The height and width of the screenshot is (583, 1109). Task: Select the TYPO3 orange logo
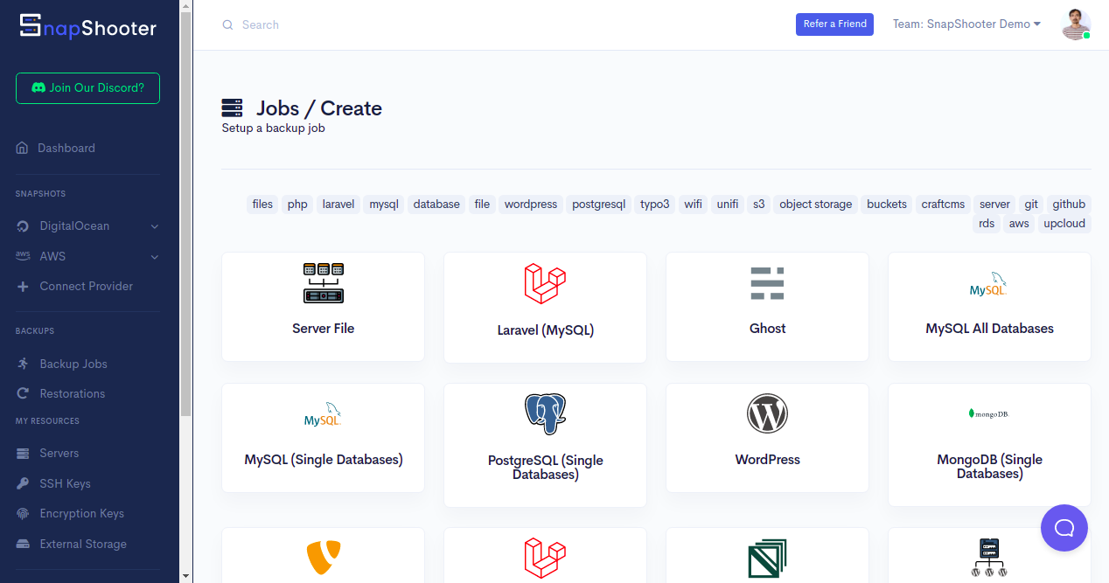coord(323,558)
